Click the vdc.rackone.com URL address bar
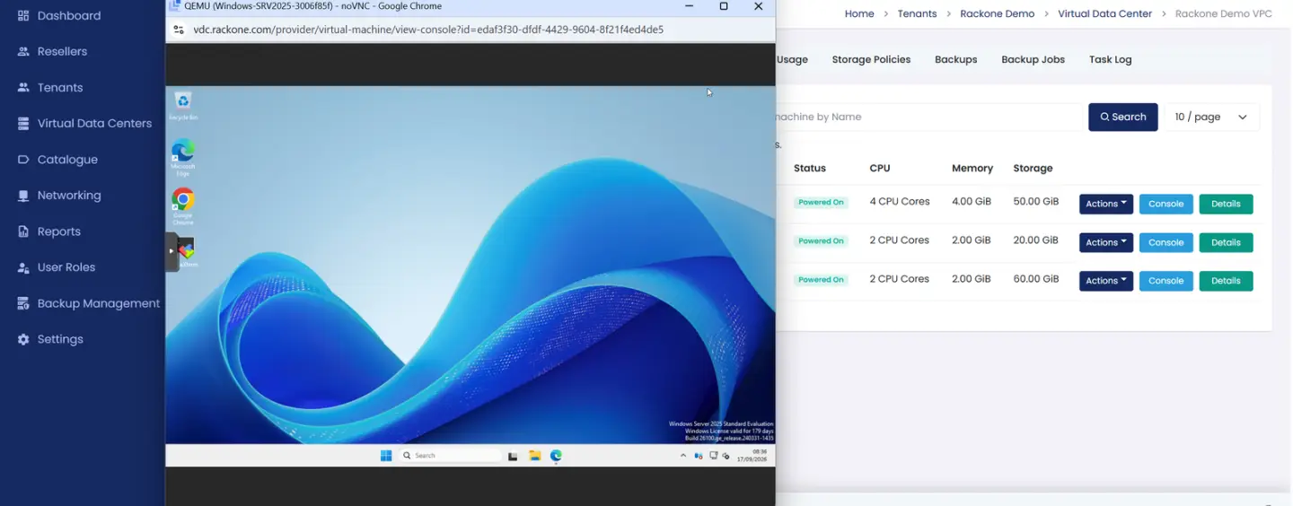This screenshot has width=1293, height=506. pos(428,30)
